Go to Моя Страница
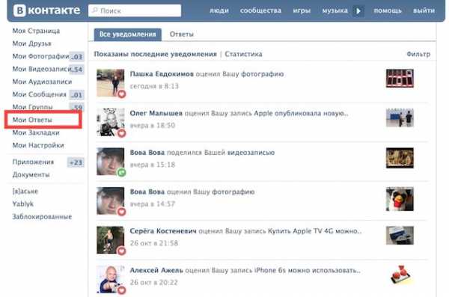The height and width of the screenshot is (297, 449). [x=36, y=31]
